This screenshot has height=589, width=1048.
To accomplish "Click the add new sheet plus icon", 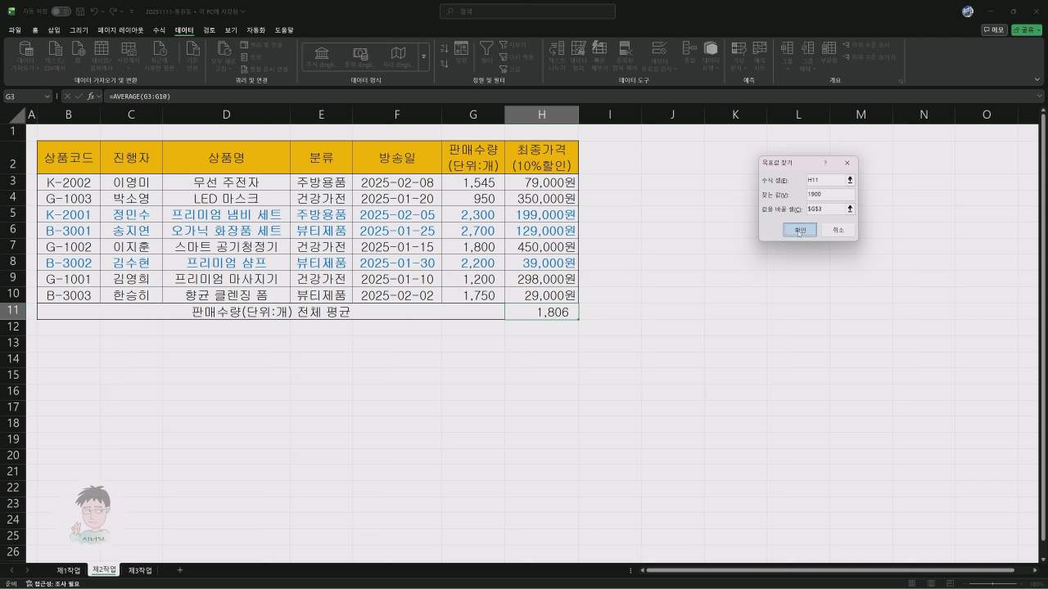I will (x=180, y=570).
